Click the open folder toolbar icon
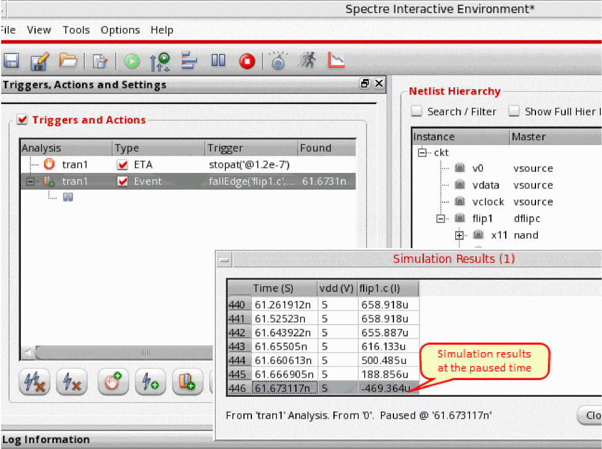The image size is (602, 449). (68, 61)
